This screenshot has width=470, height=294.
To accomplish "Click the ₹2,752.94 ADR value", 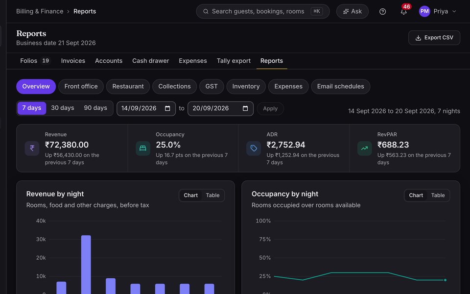I will [285, 145].
